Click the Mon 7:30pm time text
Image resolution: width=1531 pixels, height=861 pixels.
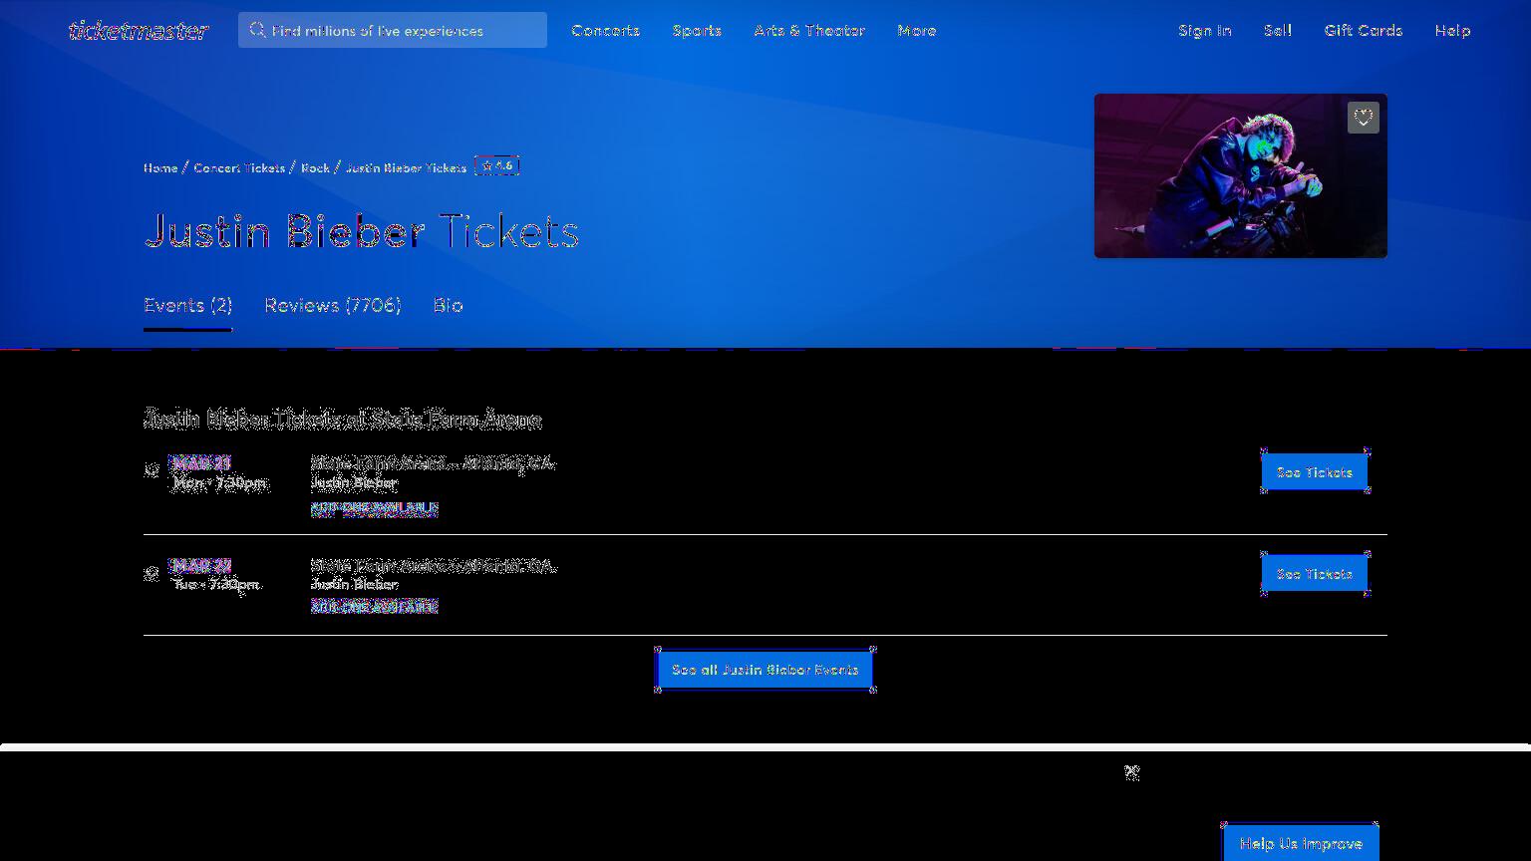pyautogui.click(x=219, y=483)
